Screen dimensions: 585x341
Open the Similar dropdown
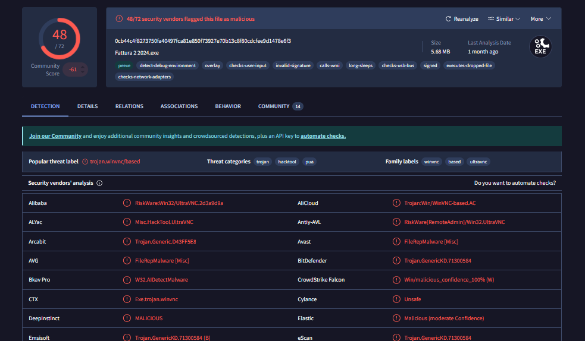[x=503, y=18]
